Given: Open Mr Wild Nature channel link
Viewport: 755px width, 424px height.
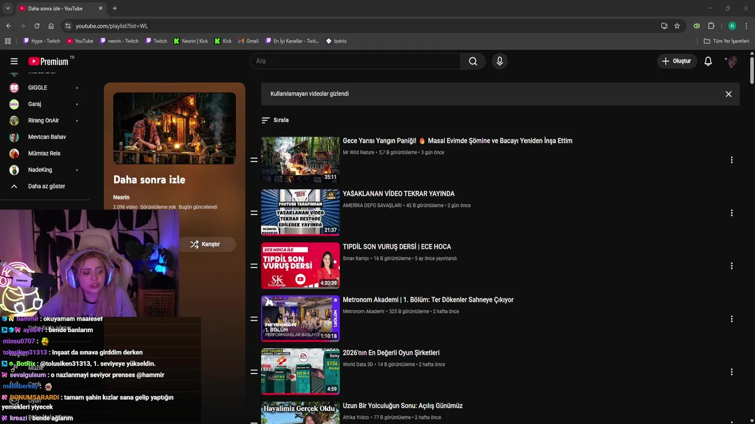Looking at the screenshot, I should click(359, 153).
